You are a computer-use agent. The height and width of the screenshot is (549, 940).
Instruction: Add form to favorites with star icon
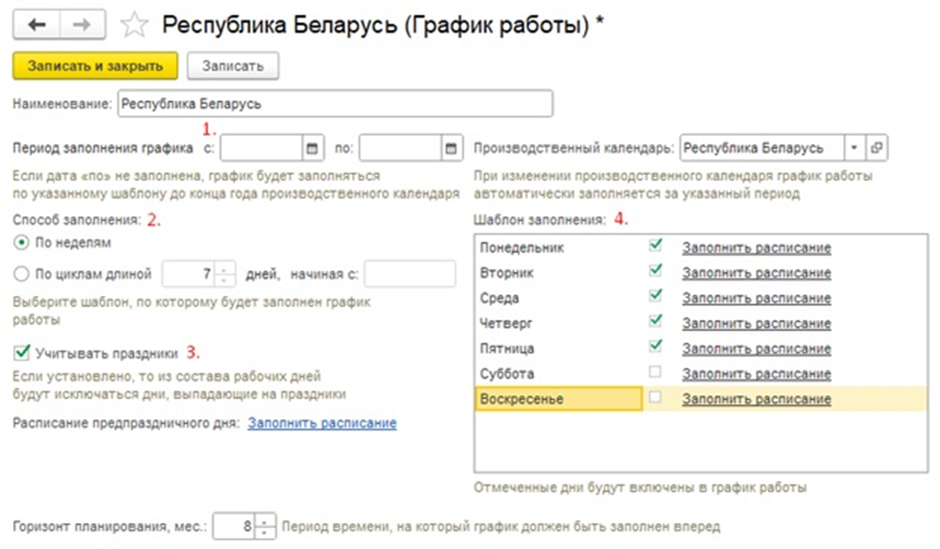pos(137,25)
